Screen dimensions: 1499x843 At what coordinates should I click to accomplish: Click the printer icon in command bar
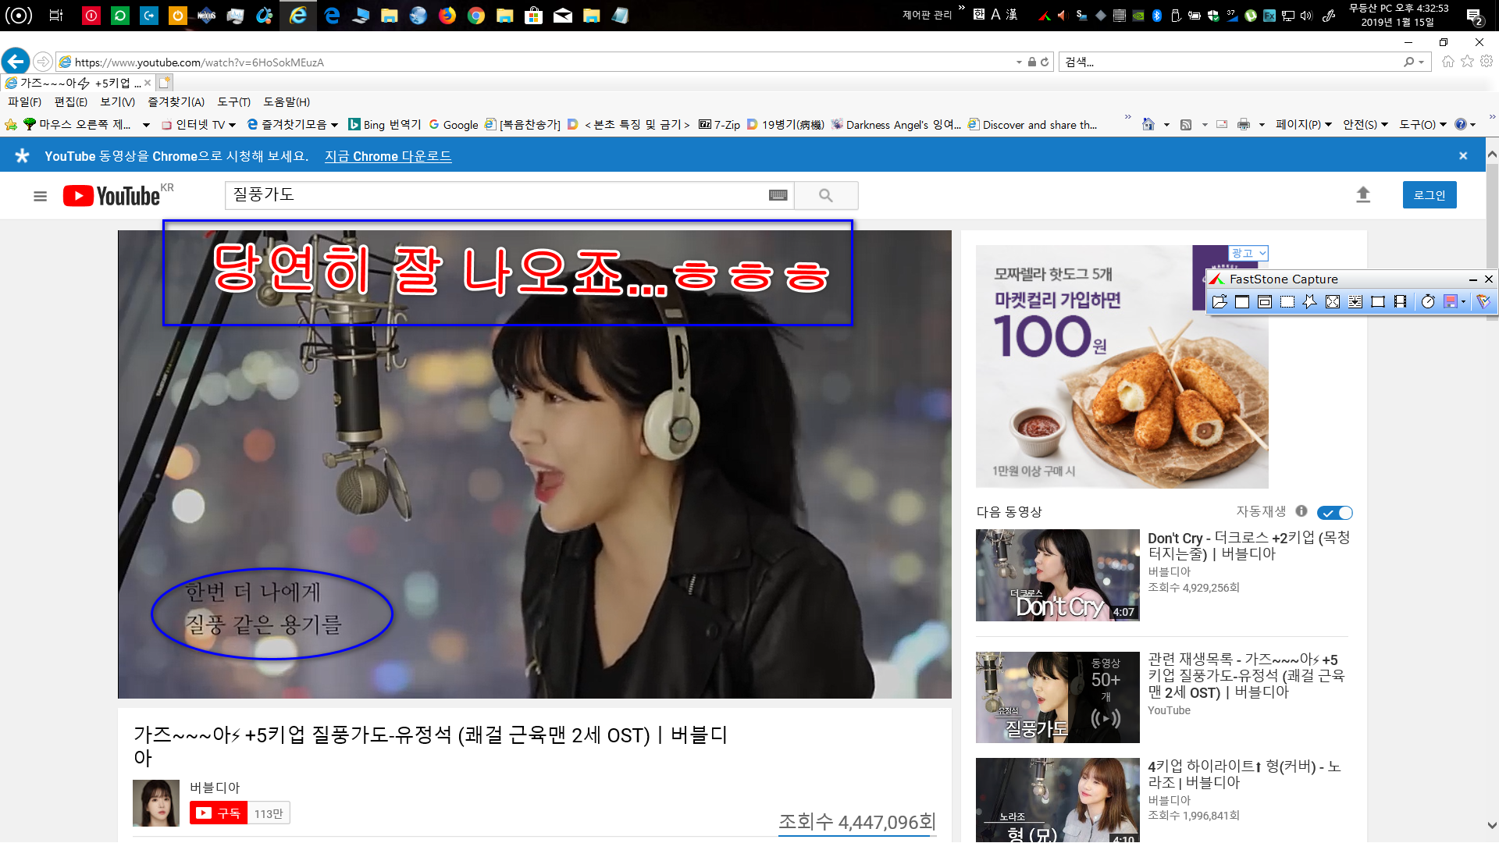click(x=1244, y=125)
